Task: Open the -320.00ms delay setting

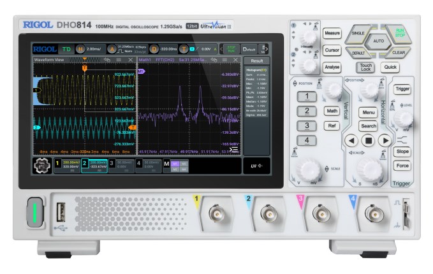Action: point(168,50)
